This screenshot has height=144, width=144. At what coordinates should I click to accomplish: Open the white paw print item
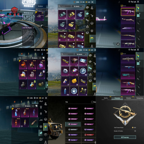point(74,91)
